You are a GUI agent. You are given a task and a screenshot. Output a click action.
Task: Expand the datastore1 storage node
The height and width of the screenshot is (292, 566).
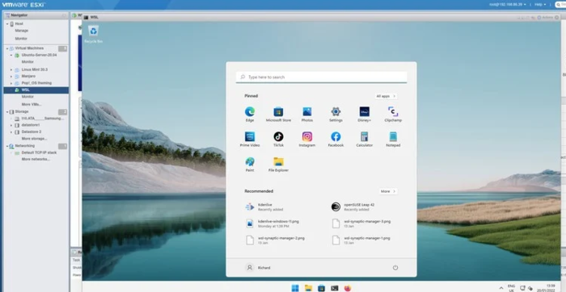click(11, 125)
